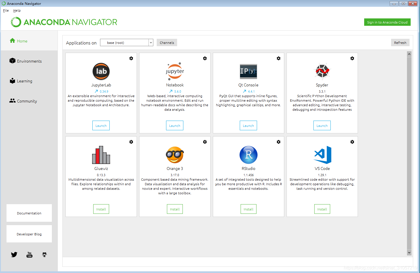
Task: Click the Glueviz version 0.13.3 text
Action: (x=101, y=175)
